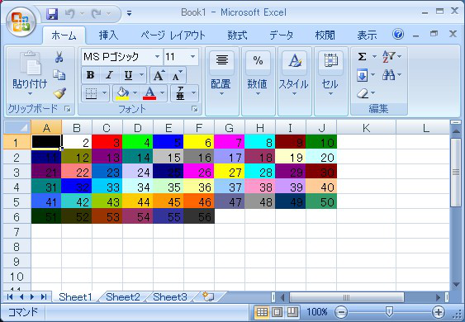The width and height of the screenshot is (465, 322).
Task: Open Customize Quick Access Toolbar arrow
Action: [129, 13]
